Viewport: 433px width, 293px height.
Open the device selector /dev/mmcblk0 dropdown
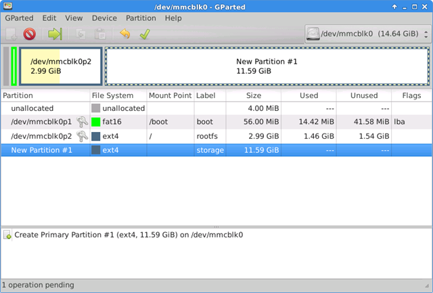[x=368, y=34]
